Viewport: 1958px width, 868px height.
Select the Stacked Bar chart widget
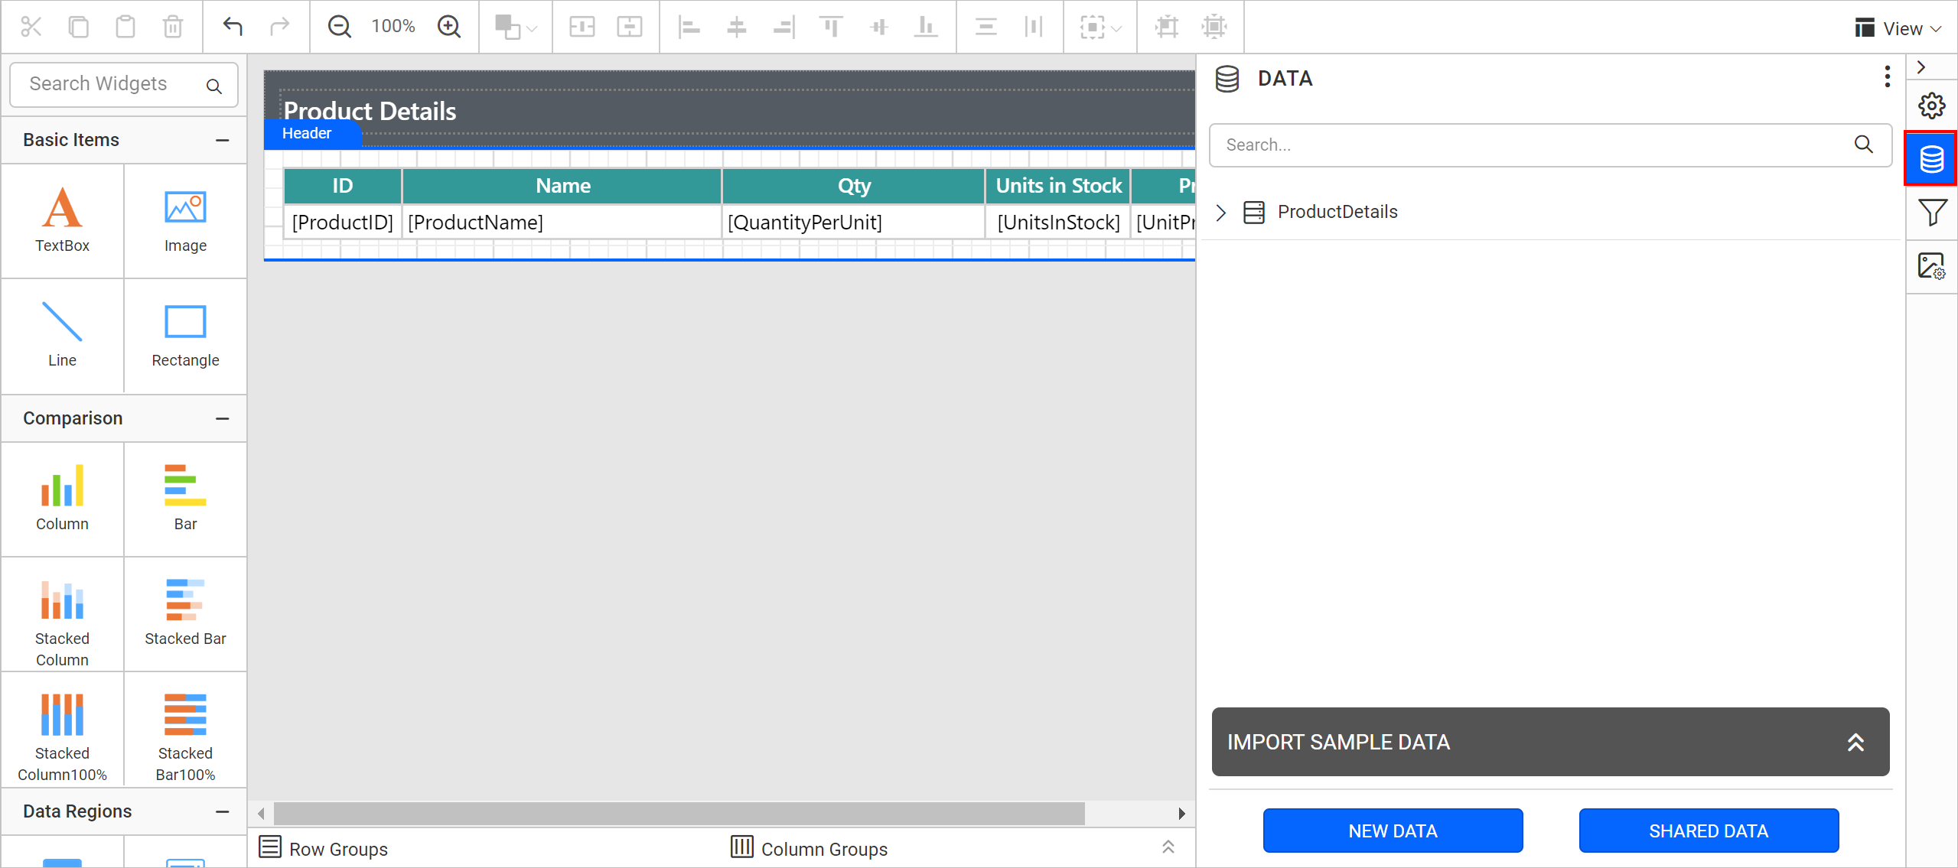point(185,613)
